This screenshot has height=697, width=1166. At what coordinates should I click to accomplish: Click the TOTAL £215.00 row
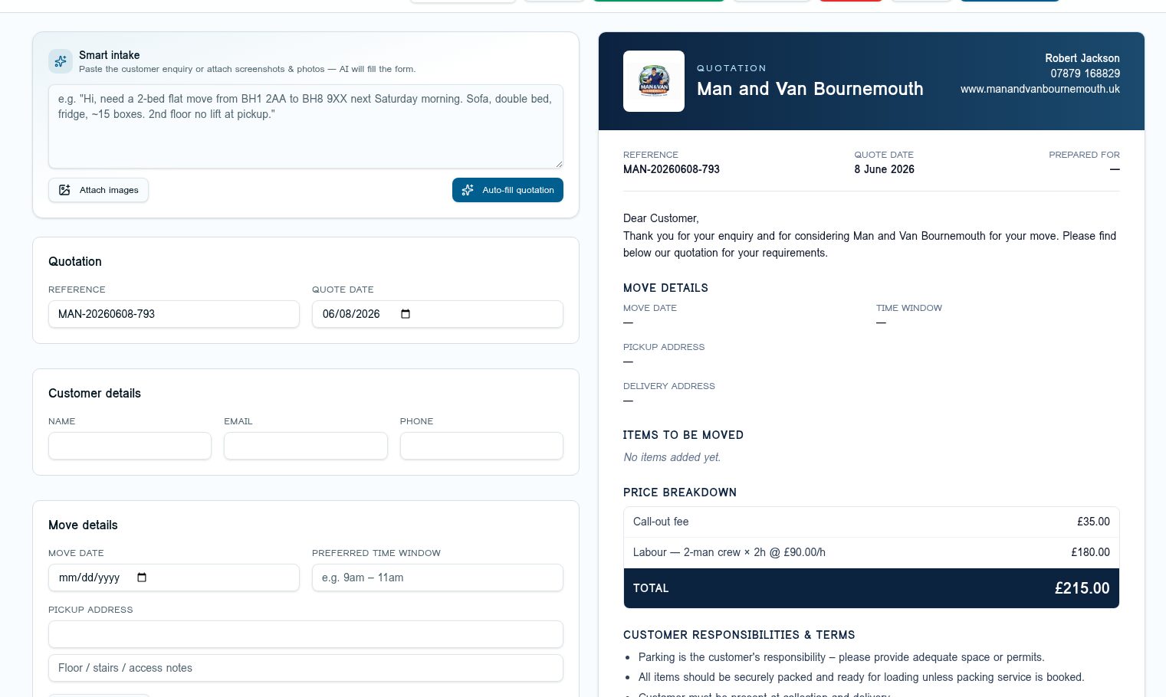pyautogui.click(x=872, y=588)
